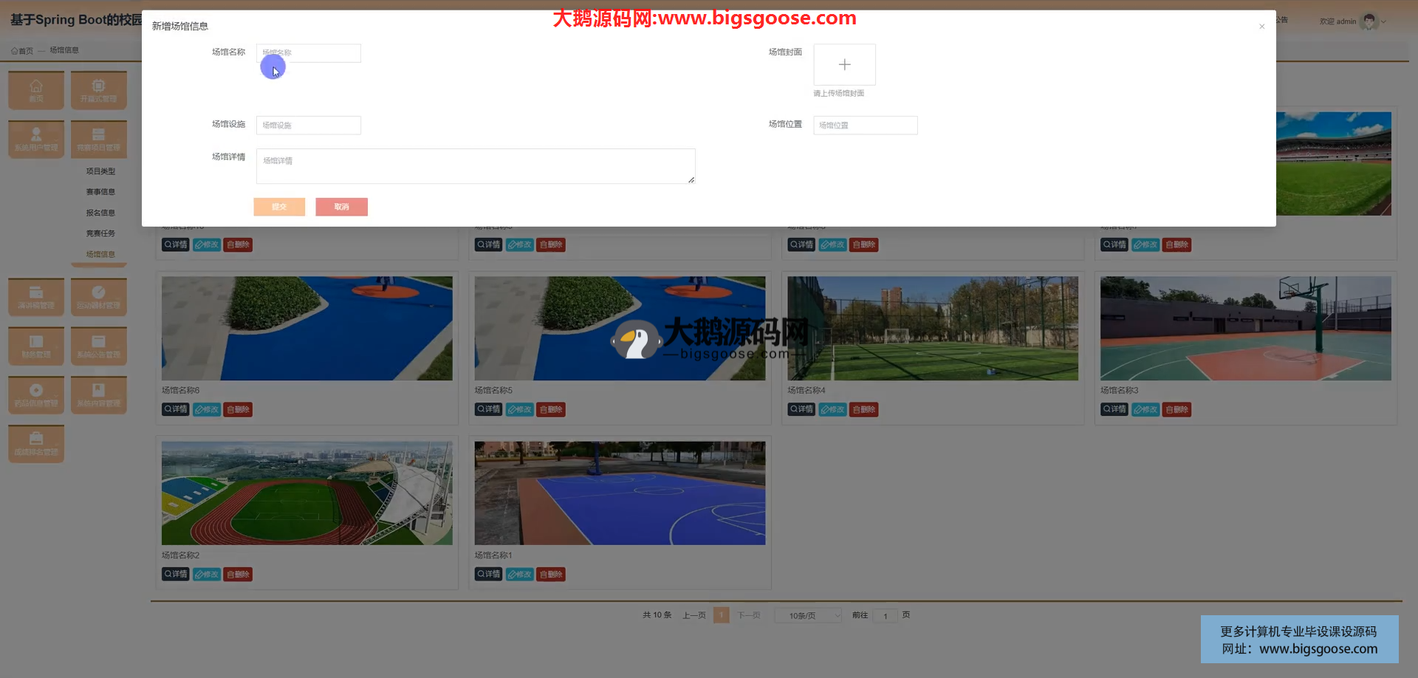Select 赛事信息 in the sidebar submenu

(x=100, y=192)
